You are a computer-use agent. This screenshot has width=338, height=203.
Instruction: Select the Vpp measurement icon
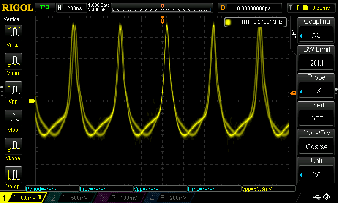click(14, 90)
